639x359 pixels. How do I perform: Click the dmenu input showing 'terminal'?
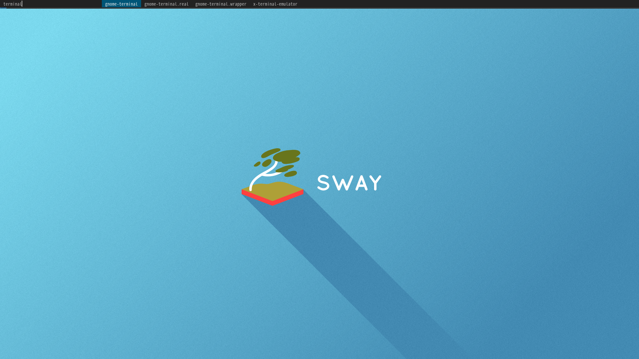(13, 4)
